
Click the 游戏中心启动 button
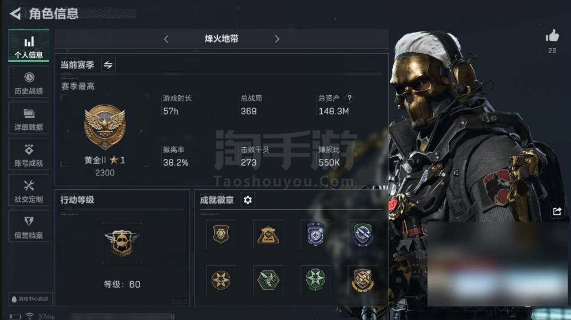[30, 299]
